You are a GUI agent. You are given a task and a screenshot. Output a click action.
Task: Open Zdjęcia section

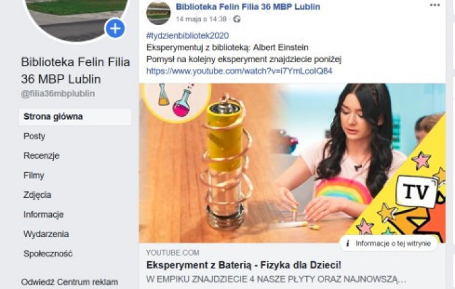pos(37,195)
